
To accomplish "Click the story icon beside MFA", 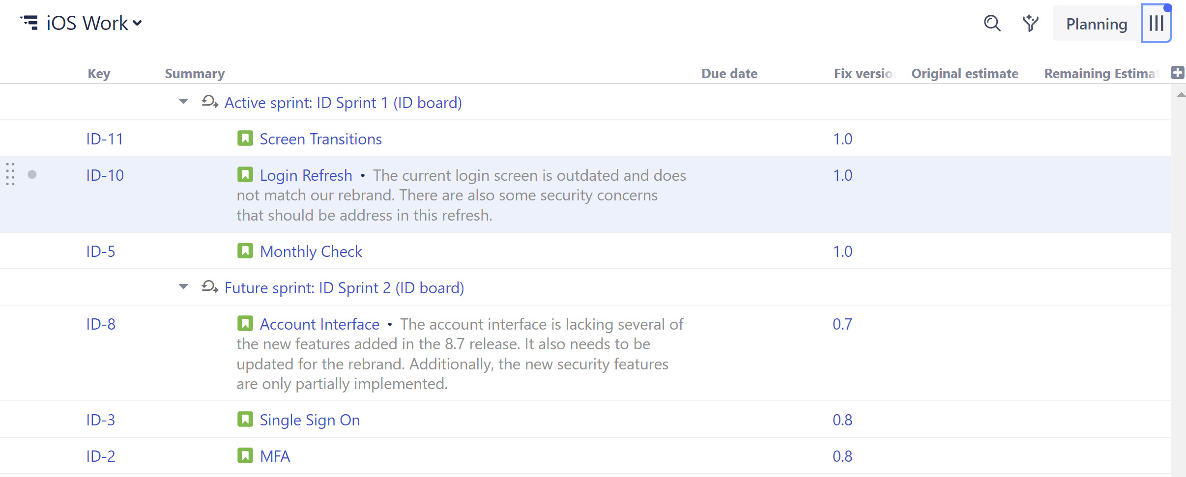I will 245,456.
